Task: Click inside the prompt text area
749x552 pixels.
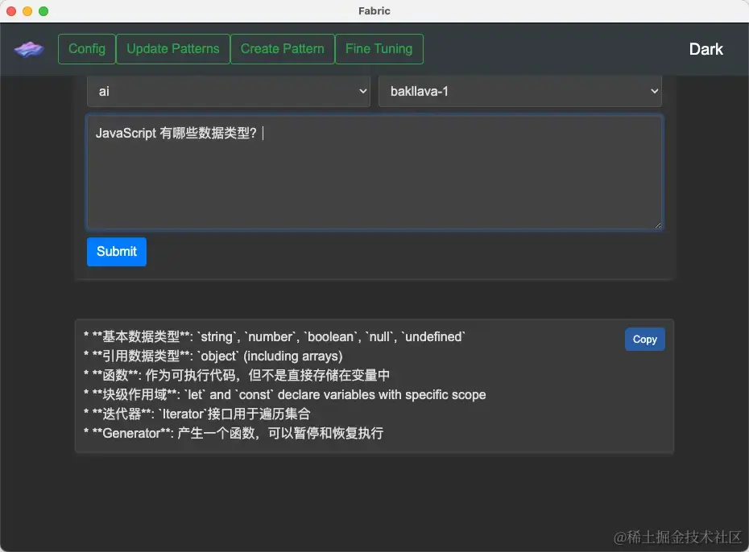Action: [x=374, y=173]
